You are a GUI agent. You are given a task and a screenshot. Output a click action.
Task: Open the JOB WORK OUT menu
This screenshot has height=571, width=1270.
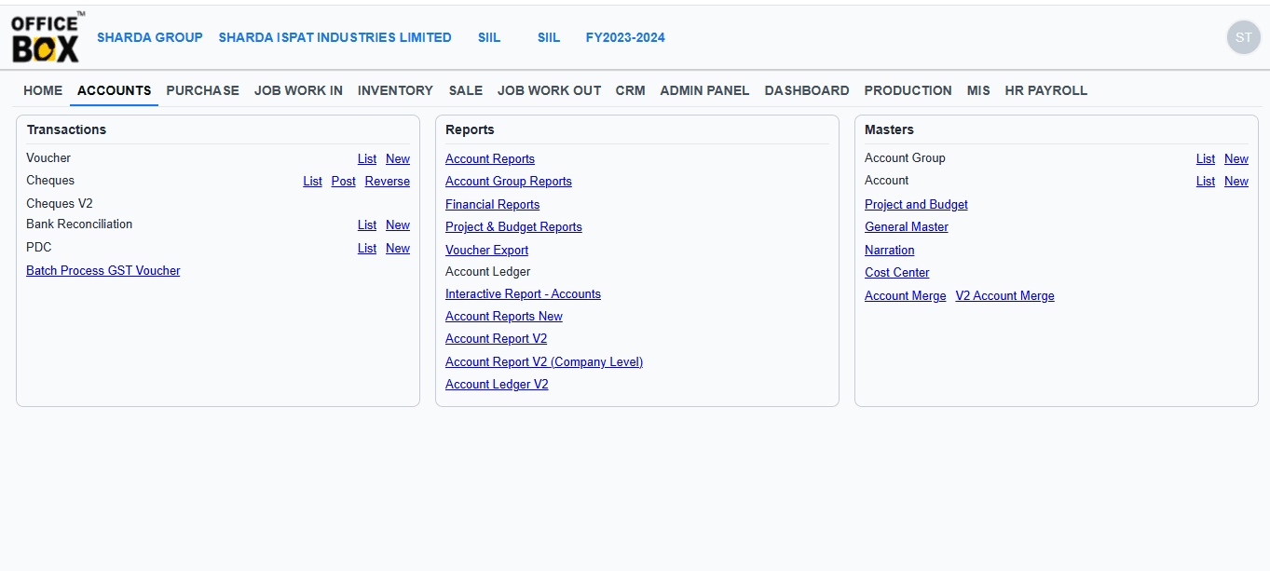[x=549, y=90]
